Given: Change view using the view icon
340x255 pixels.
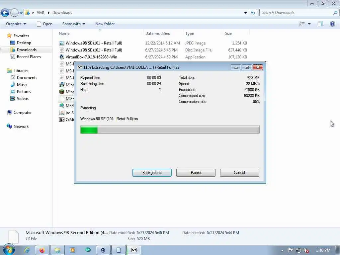Looking at the screenshot, I should (x=302, y=24).
